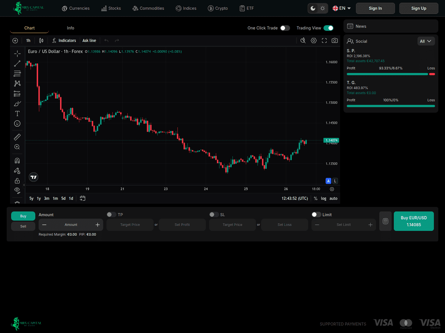Screen dimensions: 445x333
Task: Open the Commodities menu
Action: click(148, 8)
